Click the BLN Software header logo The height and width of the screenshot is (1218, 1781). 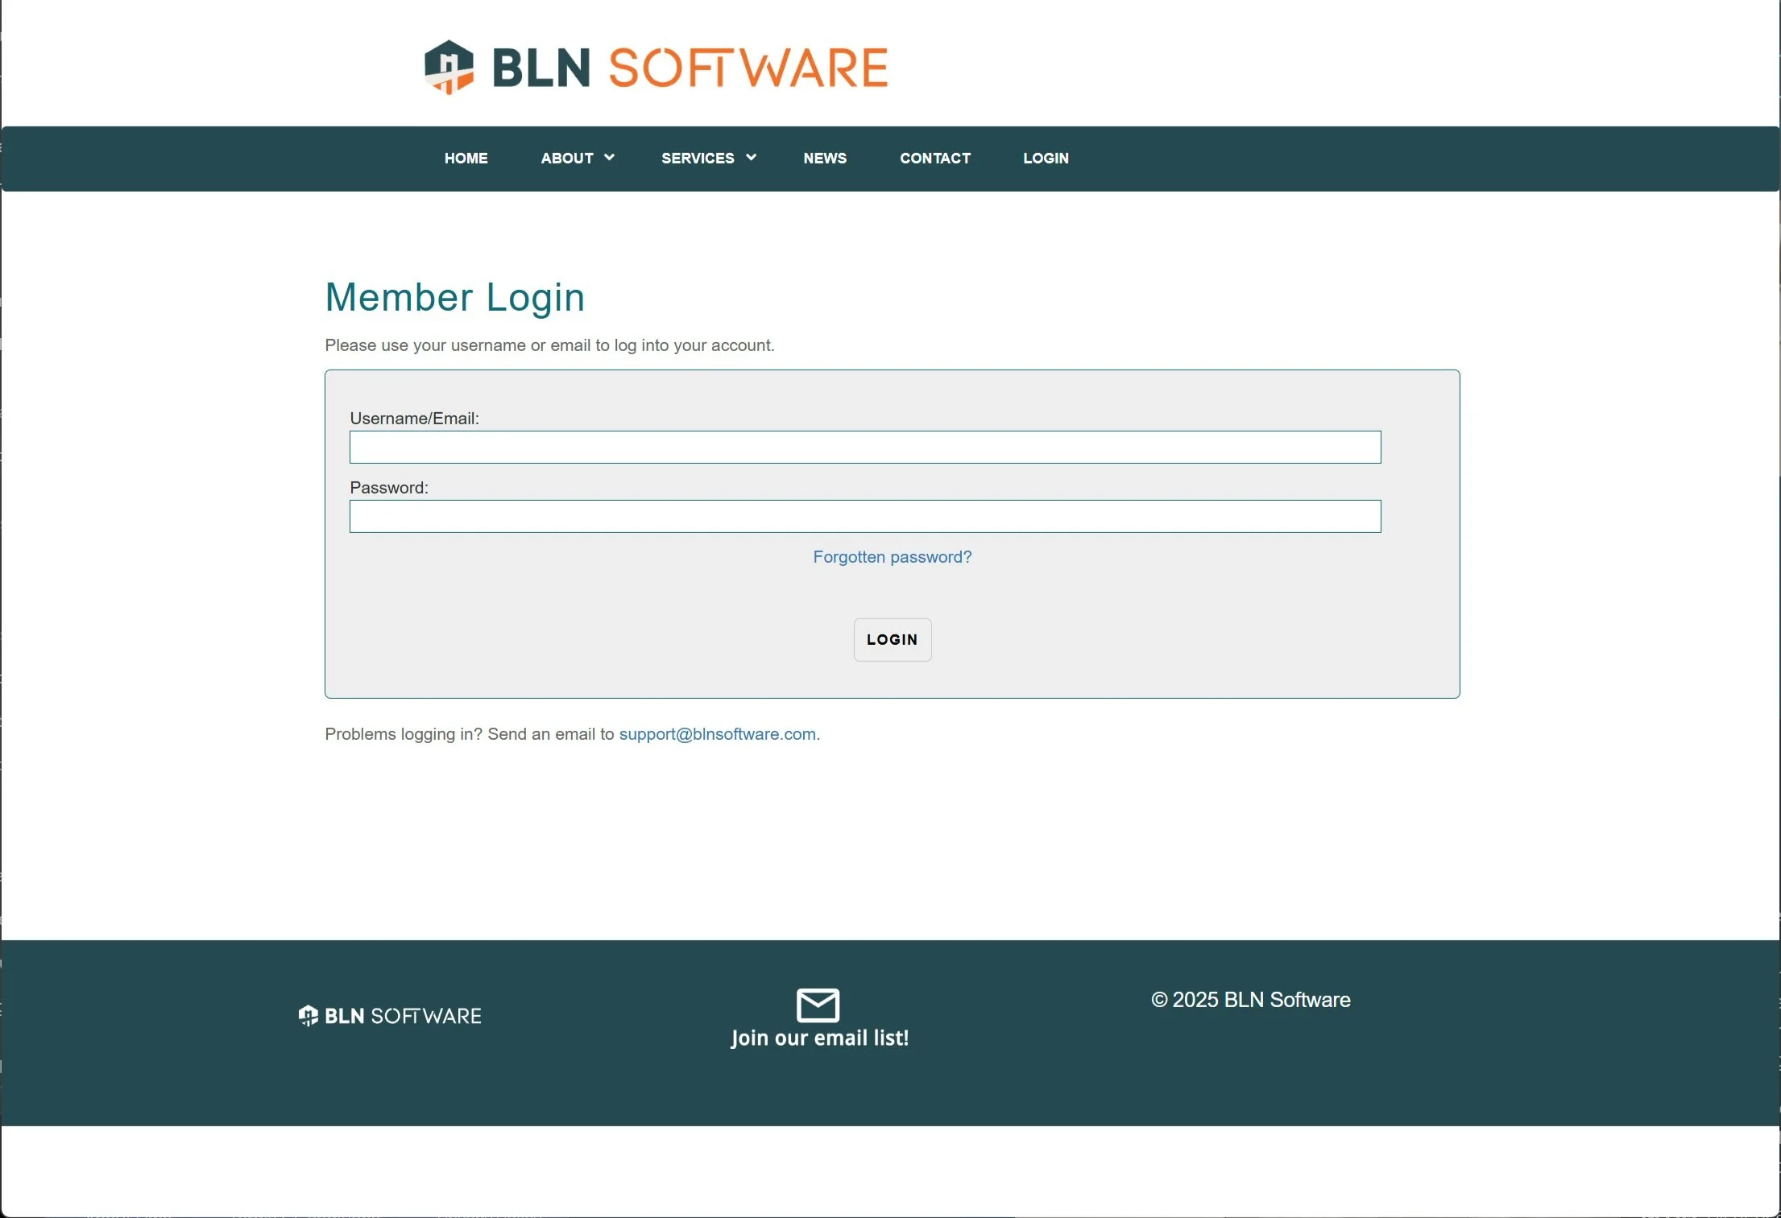pos(656,68)
